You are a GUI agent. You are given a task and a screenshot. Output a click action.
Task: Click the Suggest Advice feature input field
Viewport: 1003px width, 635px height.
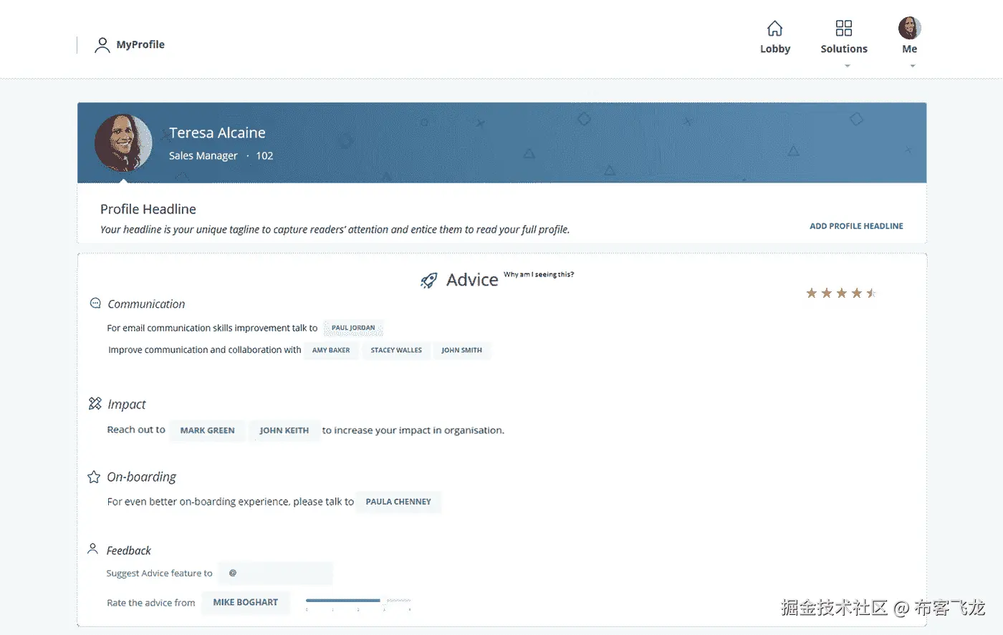(276, 573)
